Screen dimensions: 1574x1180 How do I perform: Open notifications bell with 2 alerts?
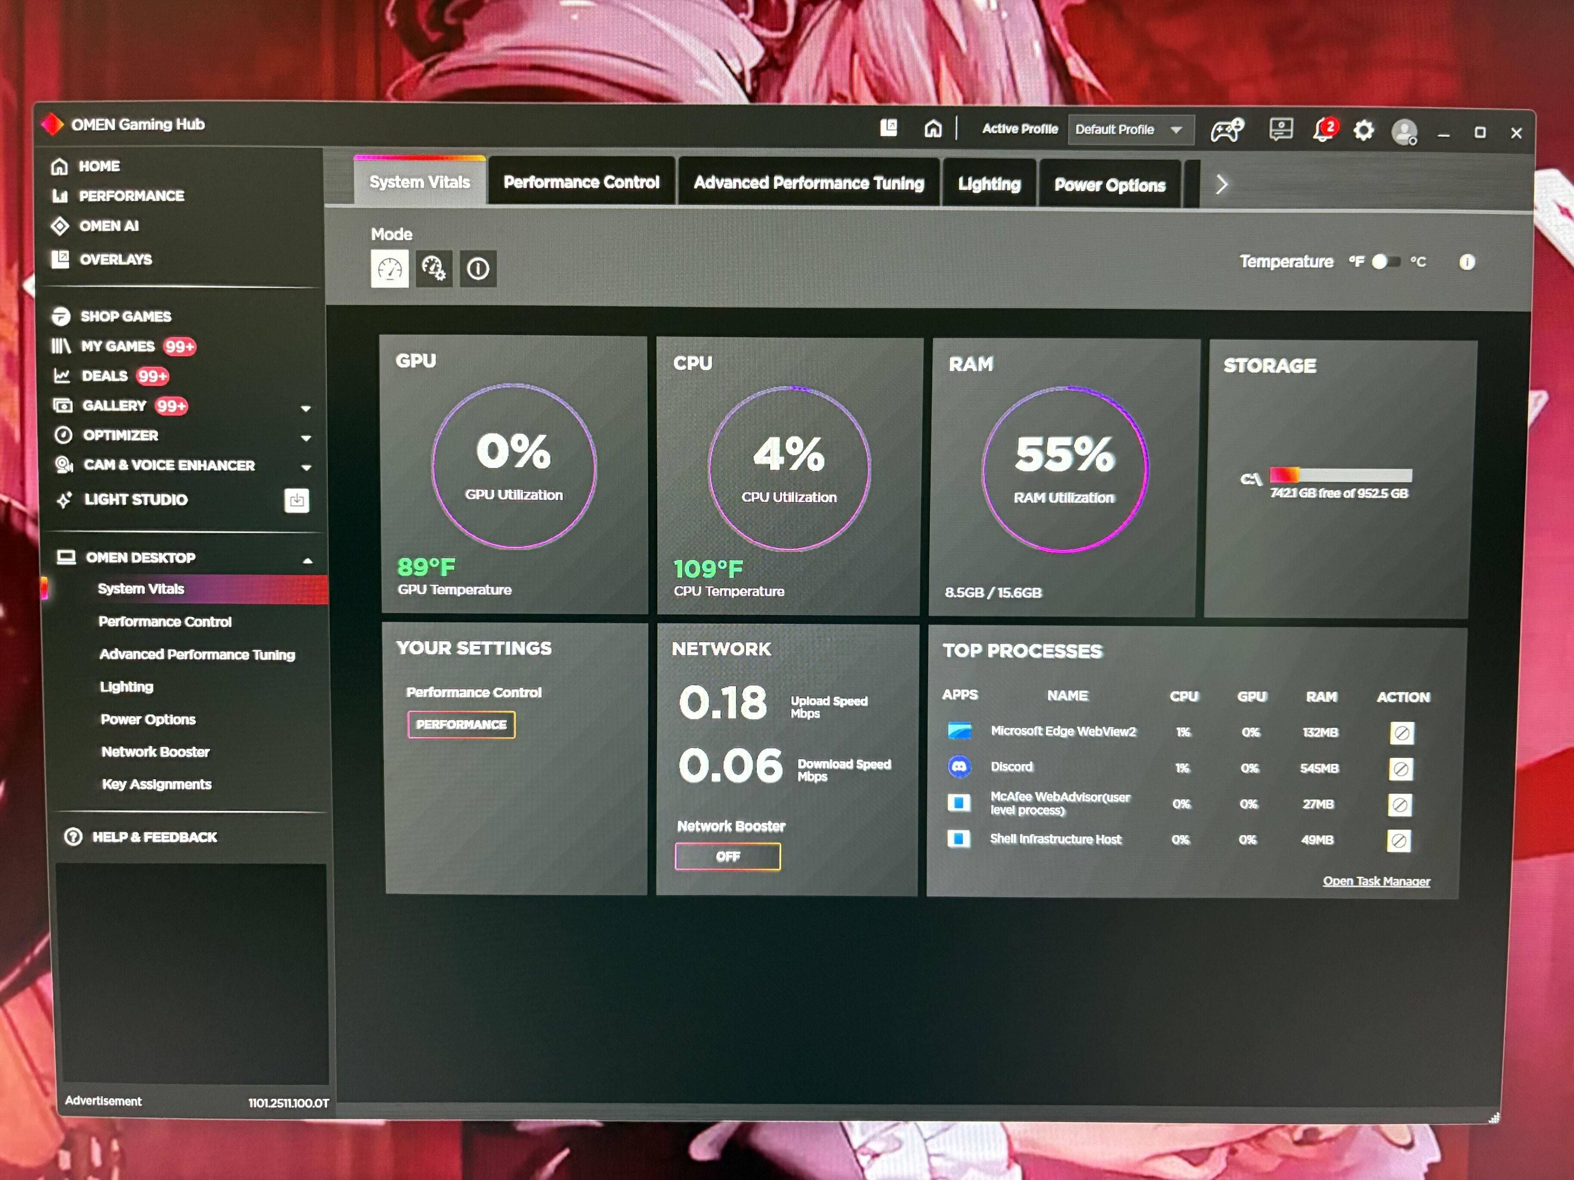click(x=1325, y=130)
